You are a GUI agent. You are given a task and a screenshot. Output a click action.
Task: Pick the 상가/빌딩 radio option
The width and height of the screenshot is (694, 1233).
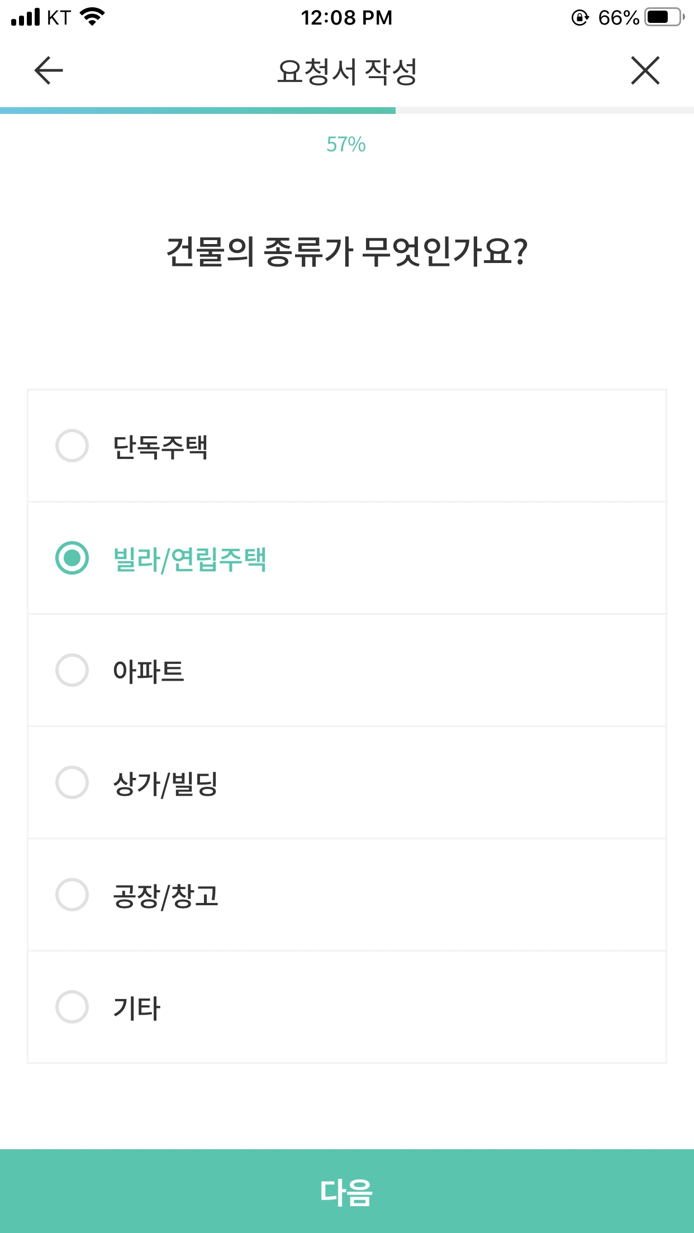[72, 782]
